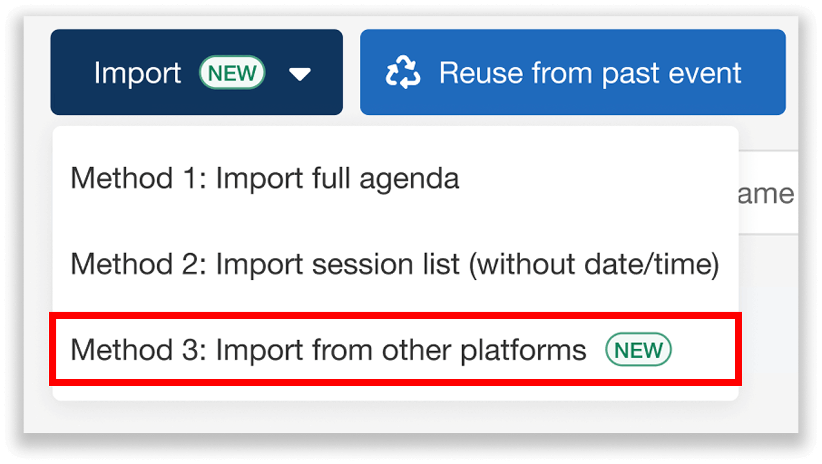This screenshot has width=822, height=464.
Task: Click the Import button
Action: coord(137,72)
